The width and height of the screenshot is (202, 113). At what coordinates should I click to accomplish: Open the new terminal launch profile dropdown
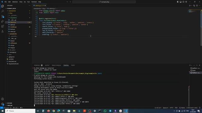tap(192, 65)
